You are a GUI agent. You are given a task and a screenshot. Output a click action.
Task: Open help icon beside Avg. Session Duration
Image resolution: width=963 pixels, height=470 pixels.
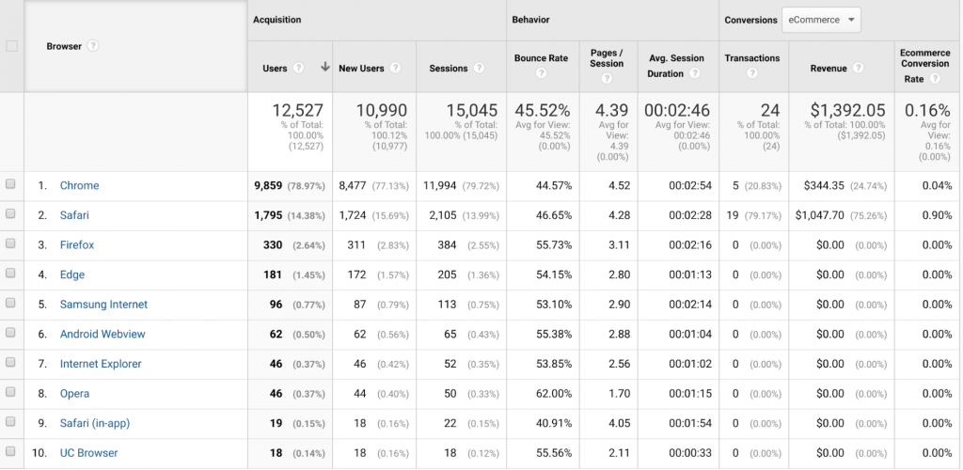click(694, 73)
